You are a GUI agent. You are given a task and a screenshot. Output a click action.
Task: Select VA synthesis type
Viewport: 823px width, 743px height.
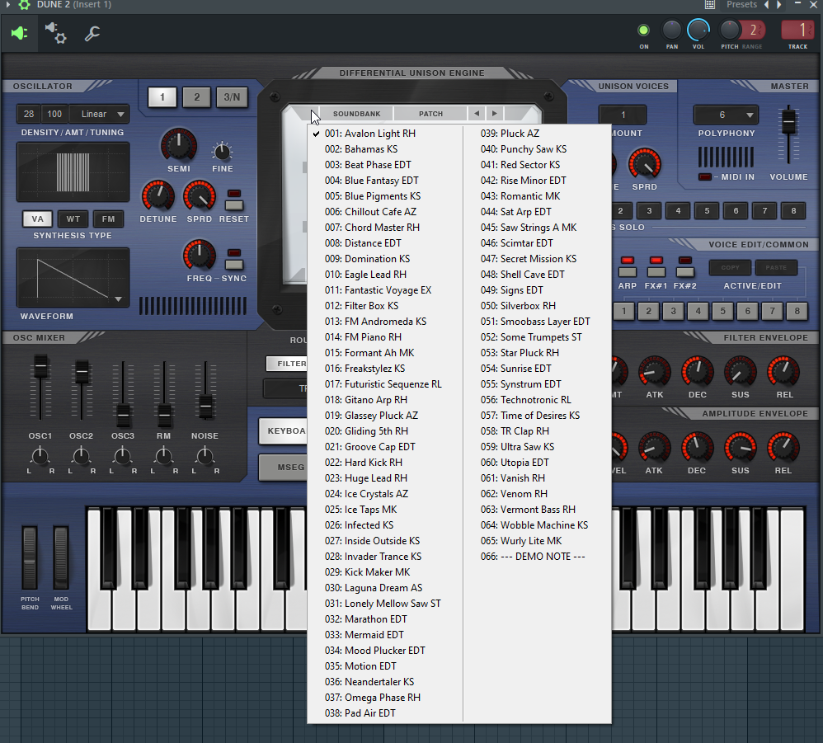tap(37, 219)
